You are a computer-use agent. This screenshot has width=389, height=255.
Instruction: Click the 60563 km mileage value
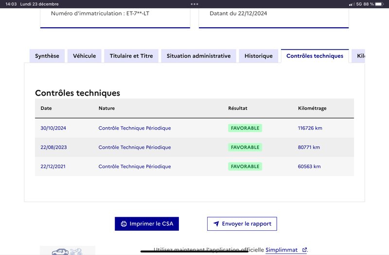(309, 167)
